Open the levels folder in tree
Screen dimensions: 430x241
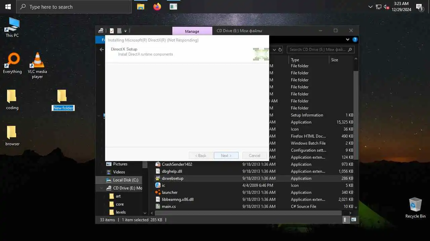121,212
